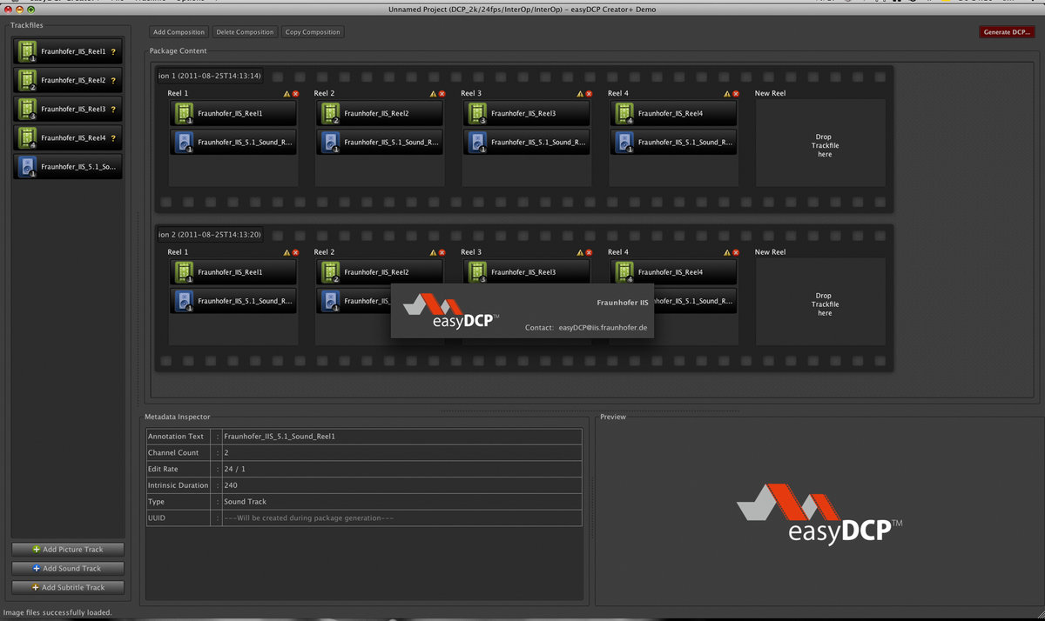Click 'Image files successfully loaded.' status message
This screenshot has width=1045, height=621.
(x=57, y=612)
